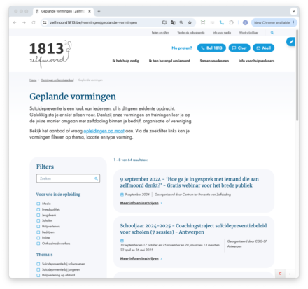Click the install/cast icon in address bar

coord(164,22)
